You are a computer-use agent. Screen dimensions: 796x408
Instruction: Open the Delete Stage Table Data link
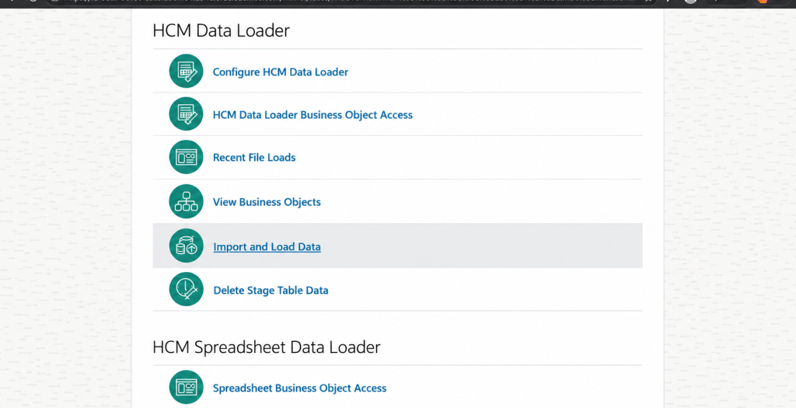271,291
